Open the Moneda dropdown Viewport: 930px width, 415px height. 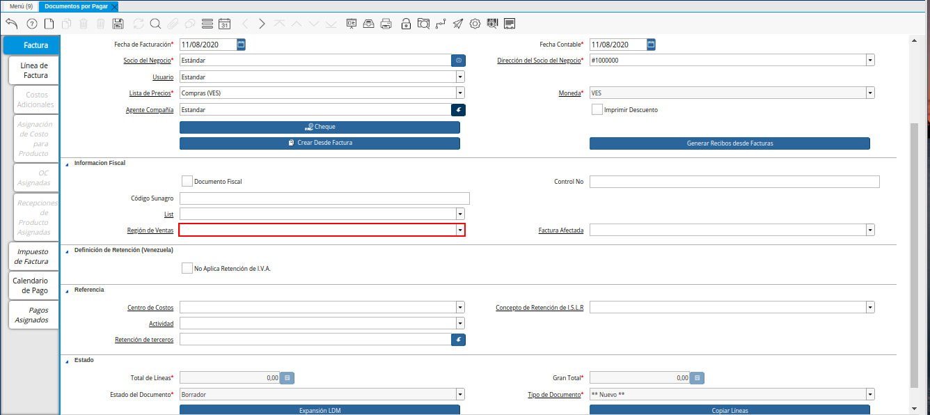870,93
